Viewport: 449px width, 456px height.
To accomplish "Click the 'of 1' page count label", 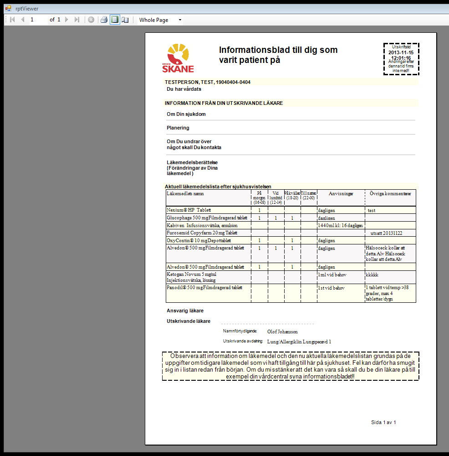I will coord(55,20).
